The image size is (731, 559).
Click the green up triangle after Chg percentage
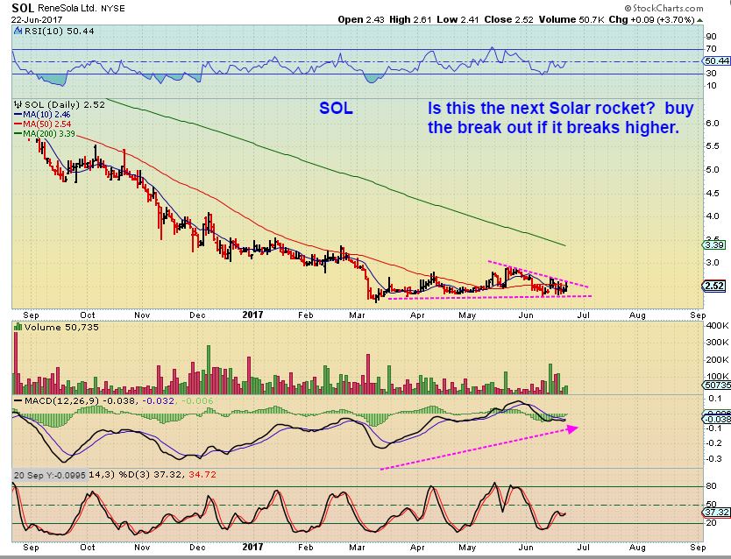pyautogui.click(x=699, y=20)
